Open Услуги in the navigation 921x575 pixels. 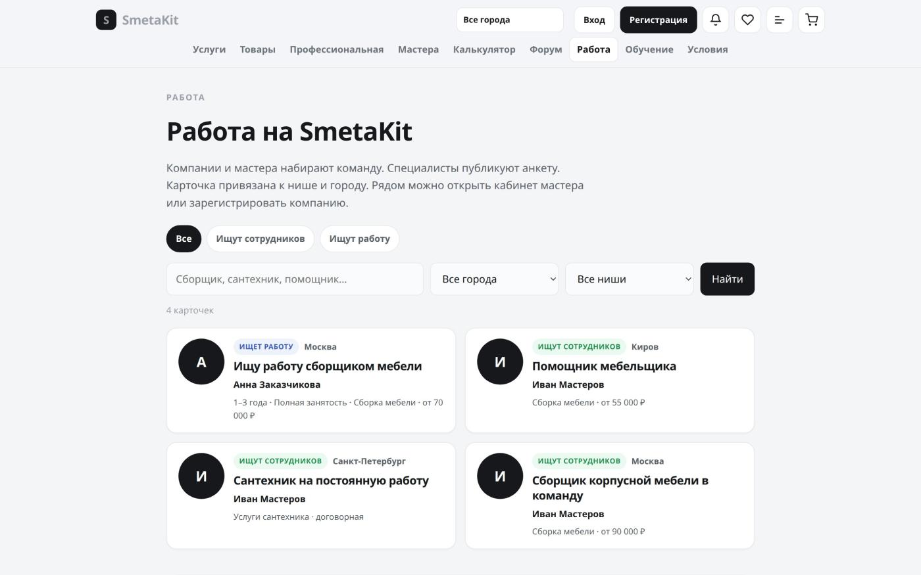[x=209, y=49]
